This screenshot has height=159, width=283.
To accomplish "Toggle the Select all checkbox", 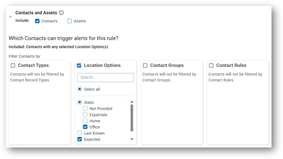I will coord(80,89).
